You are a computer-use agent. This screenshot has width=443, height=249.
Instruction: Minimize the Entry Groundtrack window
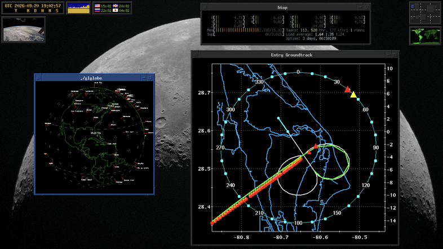click(388, 55)
